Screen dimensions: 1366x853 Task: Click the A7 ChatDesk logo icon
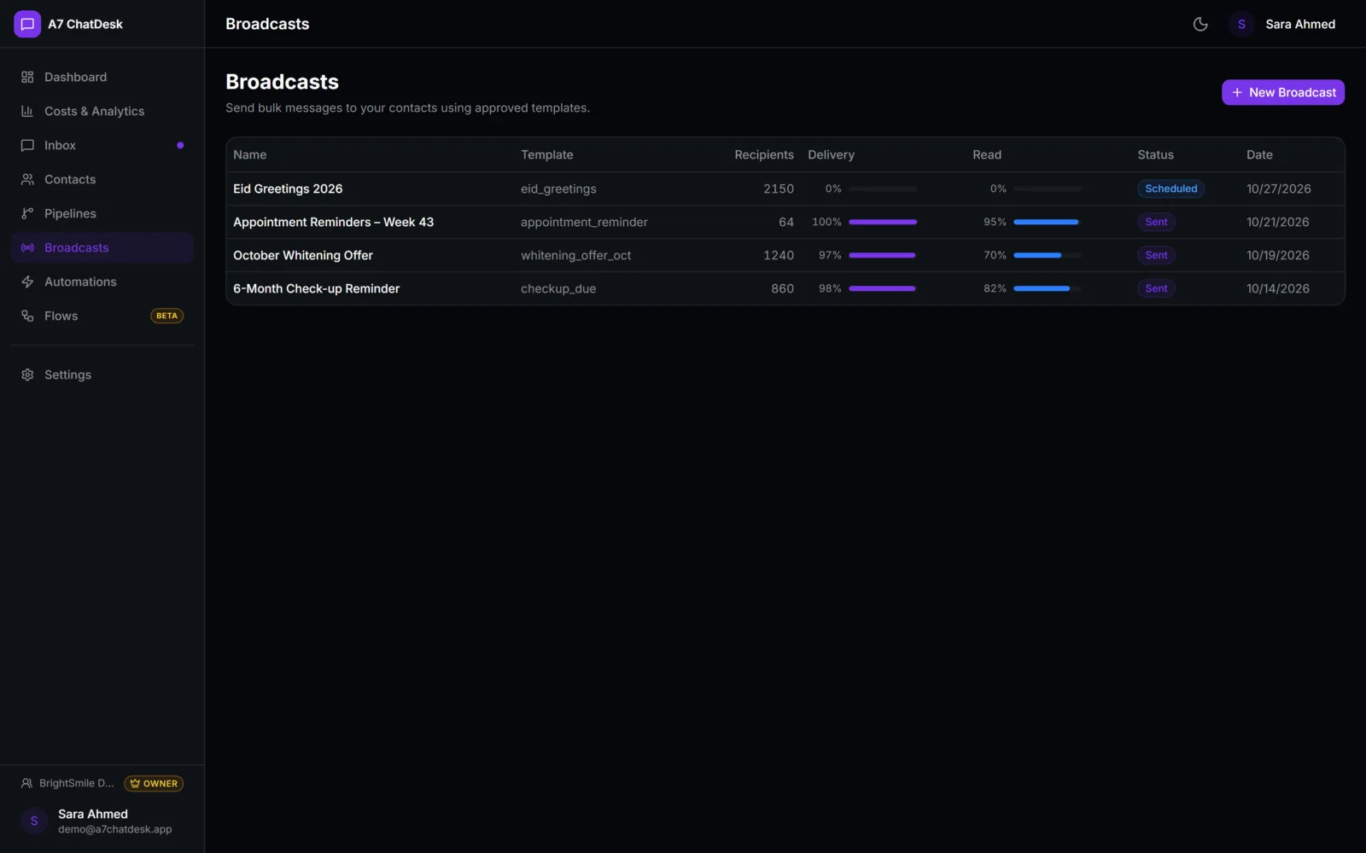click(27, 24)
